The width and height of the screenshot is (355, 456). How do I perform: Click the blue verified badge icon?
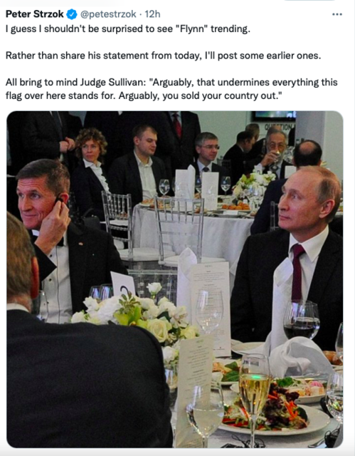72,14
